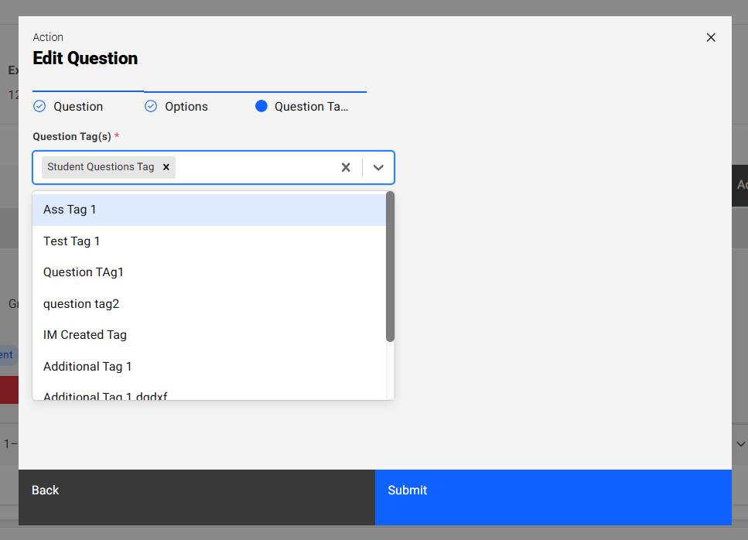
Task: Focus the Question Tag(s) input field
Action: click(255, 167)
